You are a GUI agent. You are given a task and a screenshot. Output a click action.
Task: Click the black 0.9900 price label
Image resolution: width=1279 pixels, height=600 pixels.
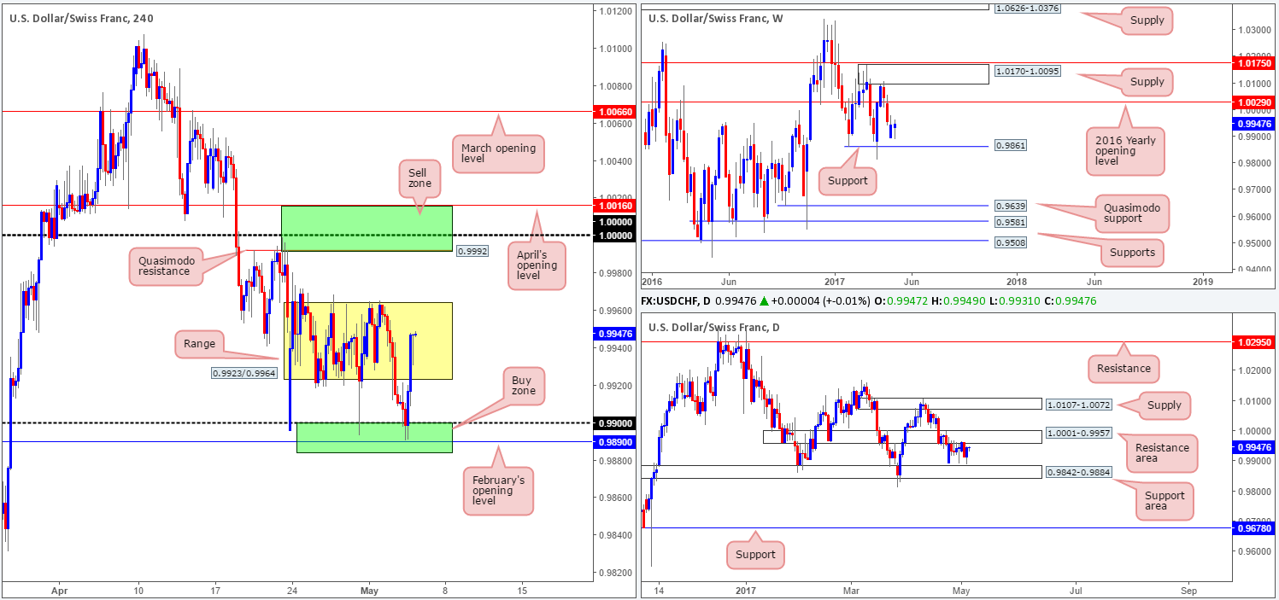(x=616, y=423)
